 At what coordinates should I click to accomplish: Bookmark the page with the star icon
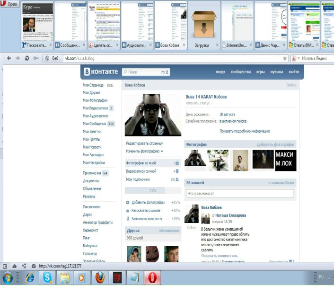tap(284, 58)
